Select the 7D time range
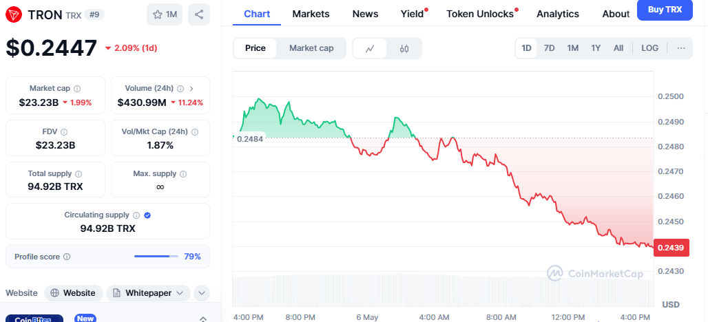708x322 pixels. [x=550, y=48]
